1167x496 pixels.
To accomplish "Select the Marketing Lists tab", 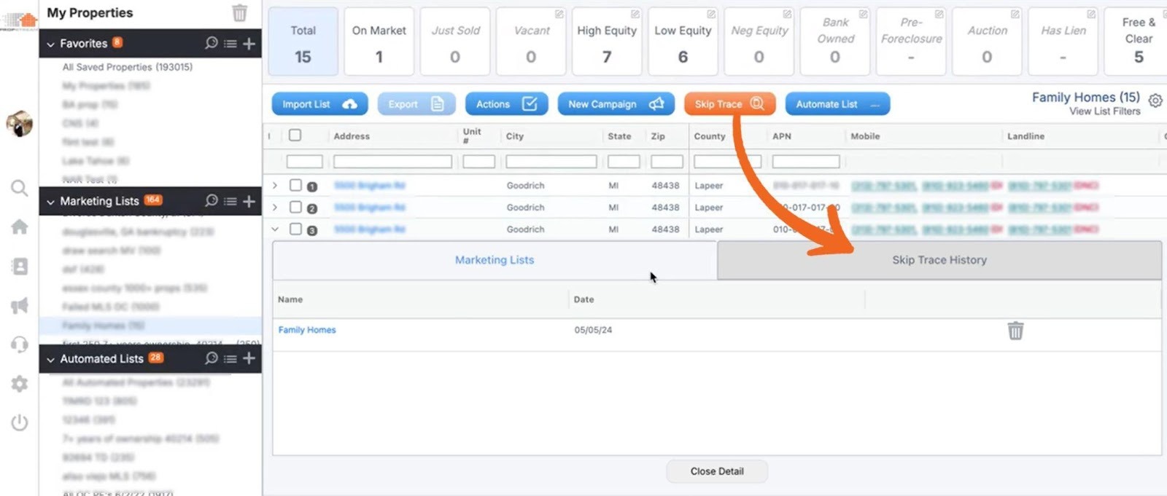I will coord(495,260).
